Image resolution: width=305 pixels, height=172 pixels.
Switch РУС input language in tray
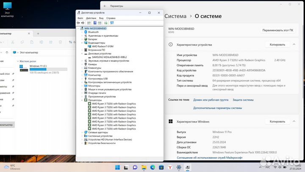(x=268, y=167)
